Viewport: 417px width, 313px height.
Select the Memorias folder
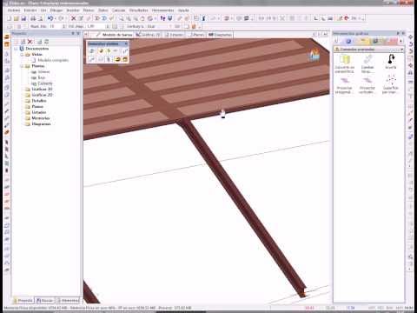tap(37, 118)
